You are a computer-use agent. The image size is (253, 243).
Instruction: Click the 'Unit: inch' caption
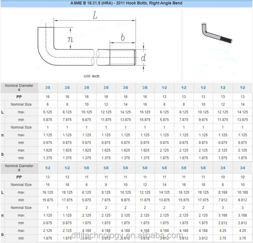pos(91,76)
